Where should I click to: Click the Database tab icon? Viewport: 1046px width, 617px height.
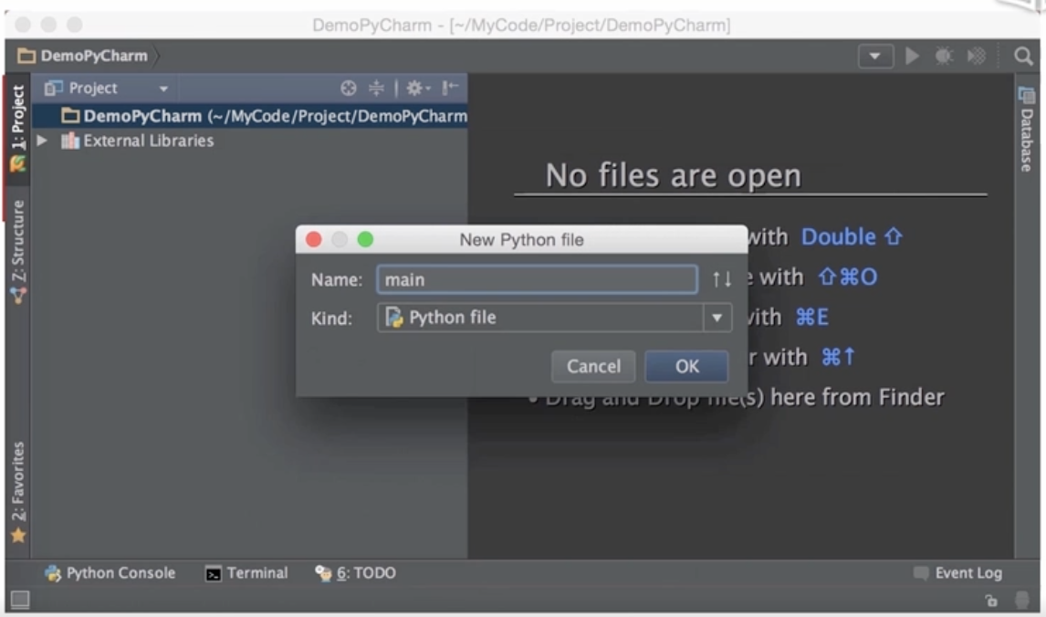[x=1026, y=96]
